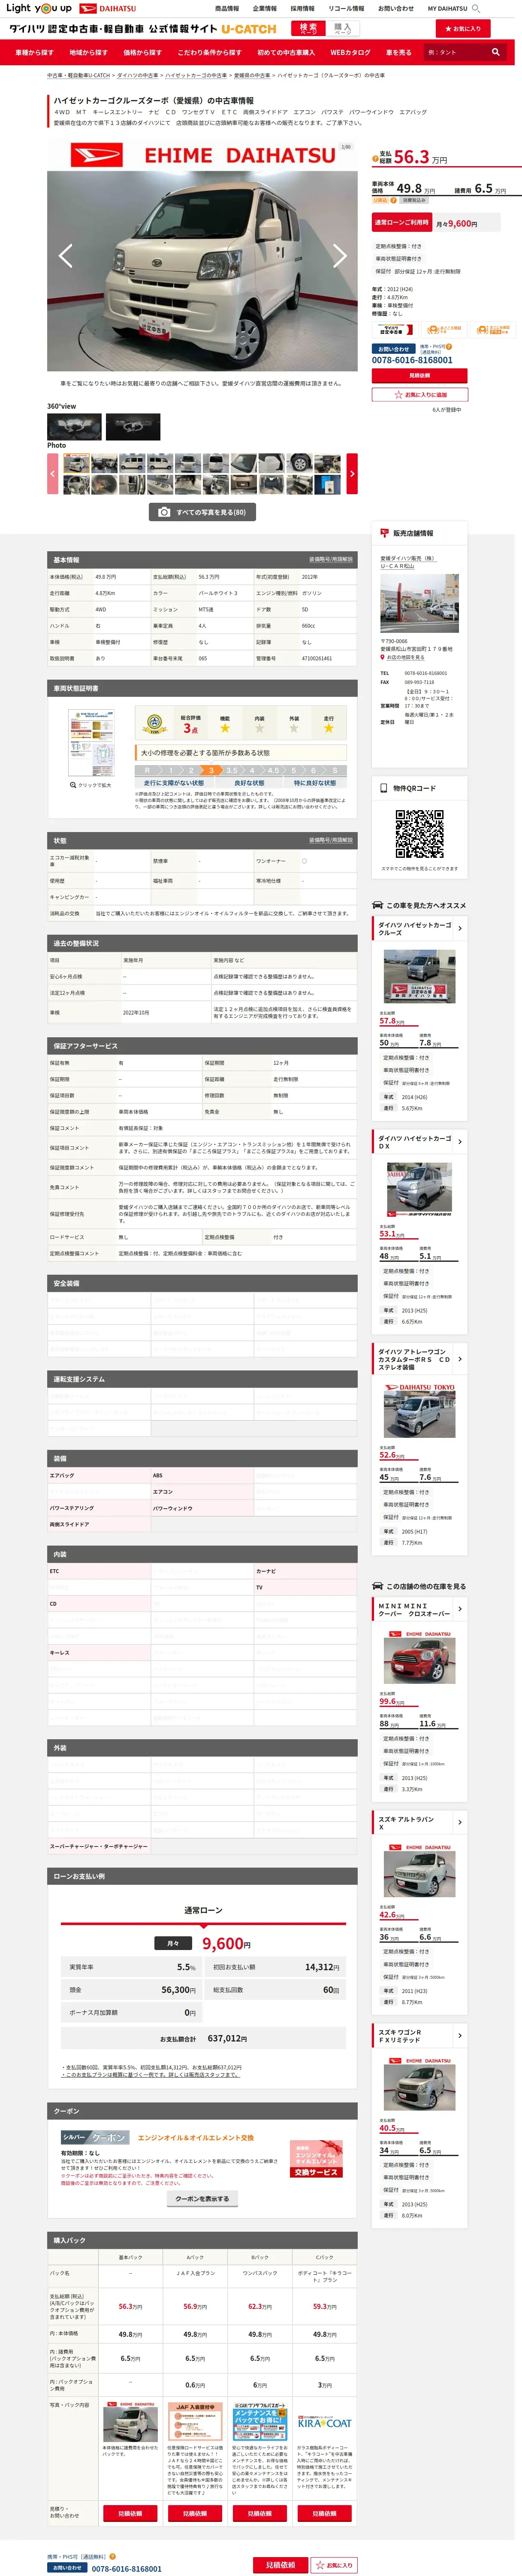Open 中古車・軽自動車U-CATCH breadcrumb link
Image resolution: width=522 pixels, height=2576 pixels.
point(78,75)
